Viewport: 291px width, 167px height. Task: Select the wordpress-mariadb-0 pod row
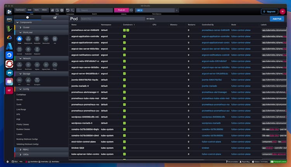[178, 123]
